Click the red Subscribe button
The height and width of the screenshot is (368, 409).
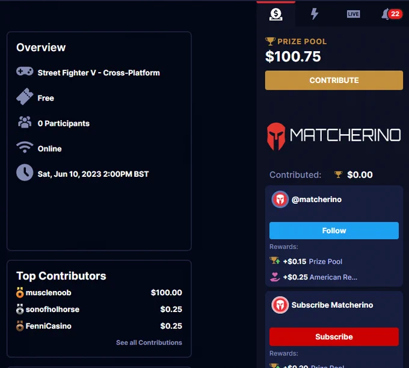pos(334,337)
